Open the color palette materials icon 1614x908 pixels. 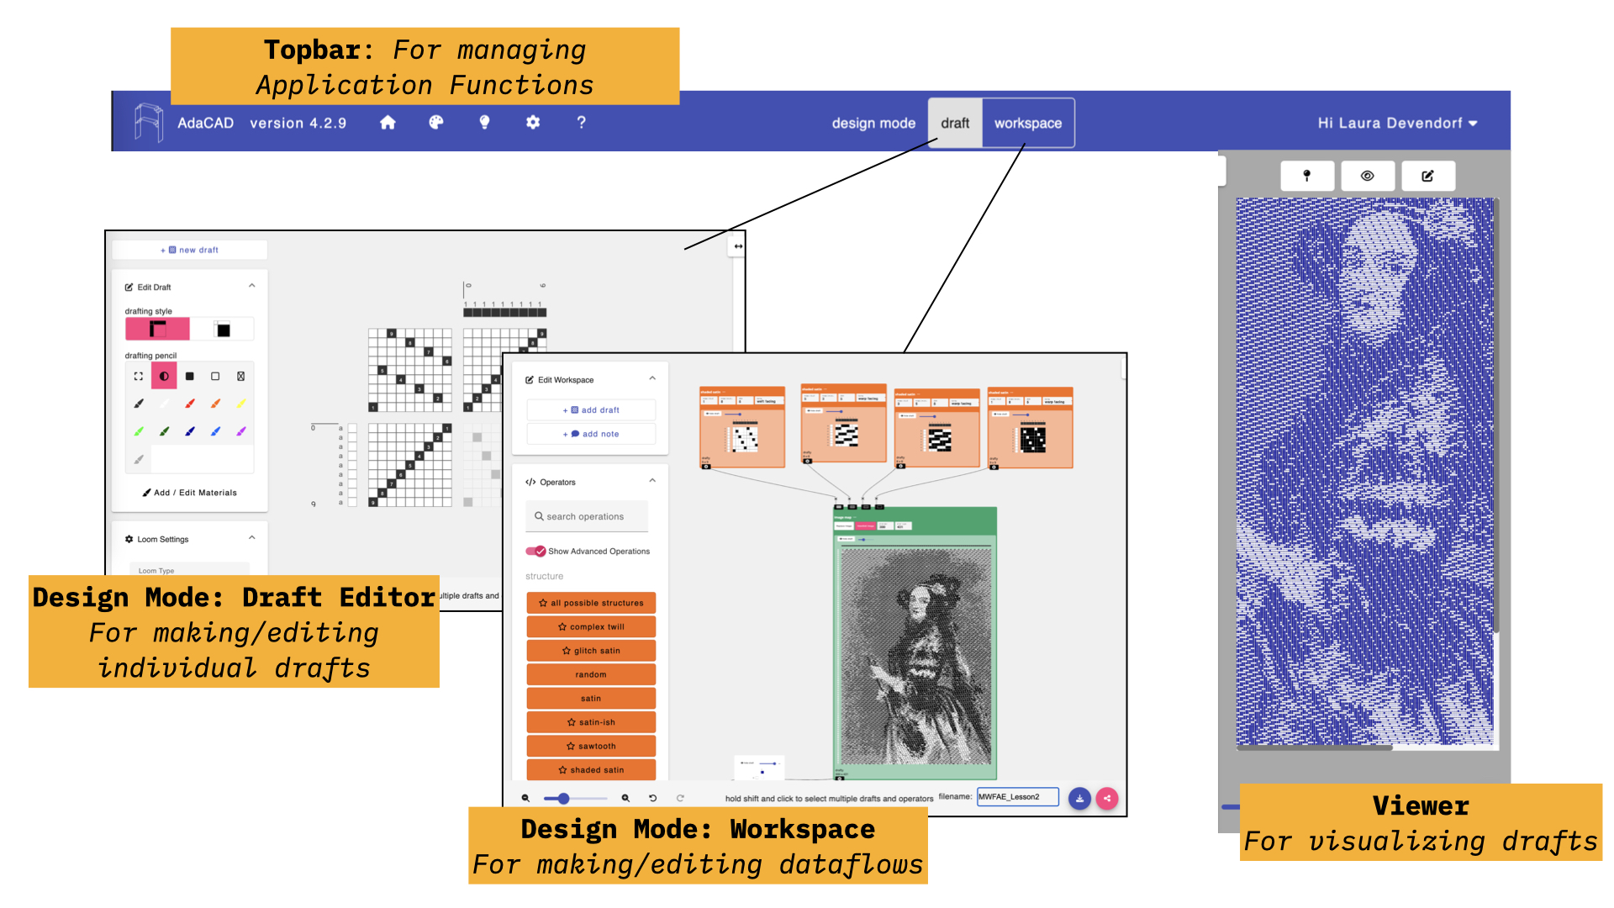435,123
